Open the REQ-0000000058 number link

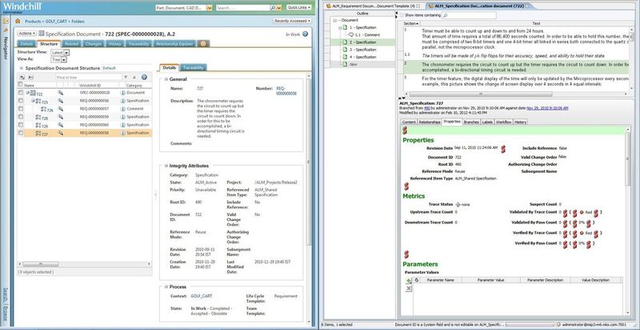click(286, 91)
